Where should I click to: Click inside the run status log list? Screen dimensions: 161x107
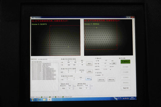(x=45, y=77)
